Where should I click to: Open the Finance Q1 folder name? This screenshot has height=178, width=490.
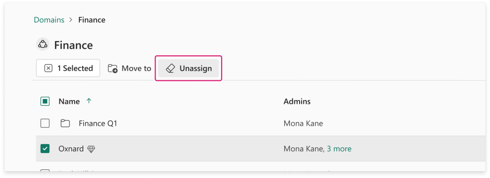click(98, 123)
